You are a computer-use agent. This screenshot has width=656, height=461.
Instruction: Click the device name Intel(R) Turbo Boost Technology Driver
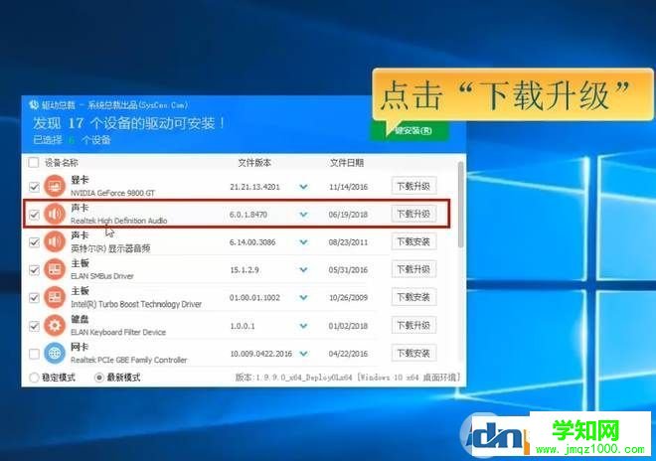[x=136, y=304]
